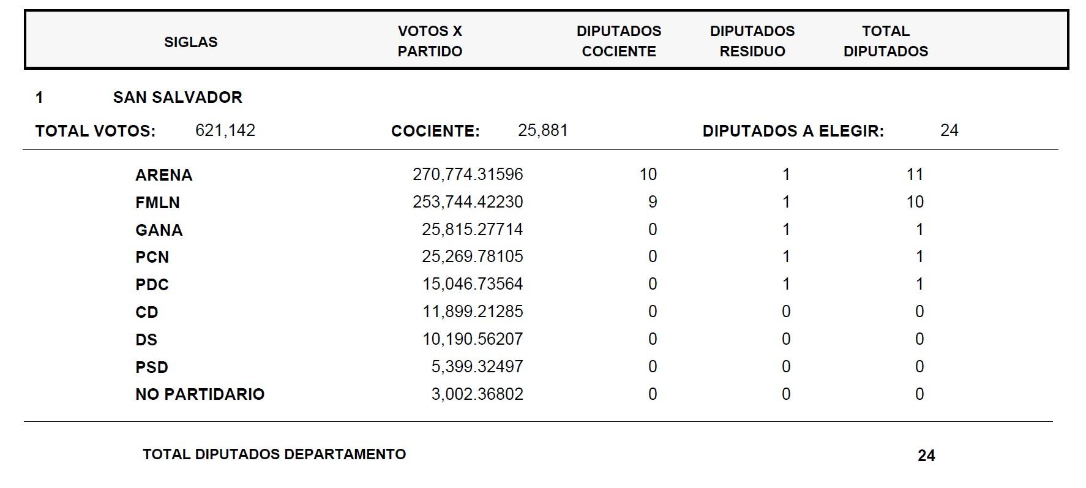Select the FMLN party row label
The image size is (1086, 488).
tap(158, 203)
